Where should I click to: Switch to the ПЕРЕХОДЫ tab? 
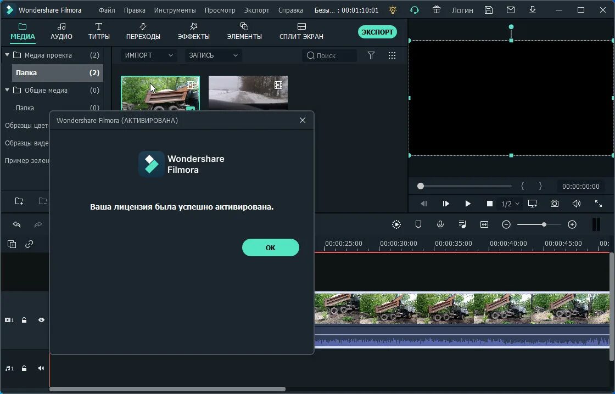(x=143, y=32)
